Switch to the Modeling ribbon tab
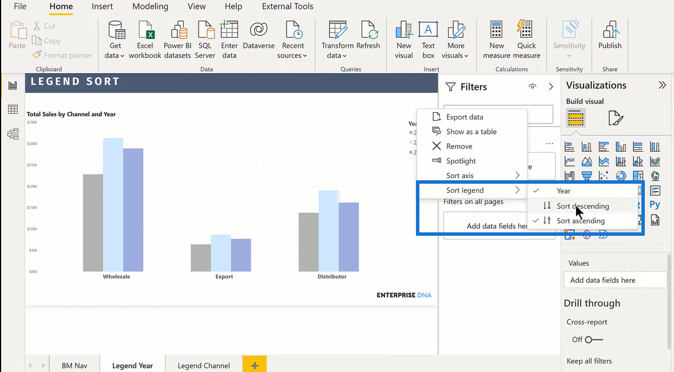This screenshot has width=674, height=372. 150,6
